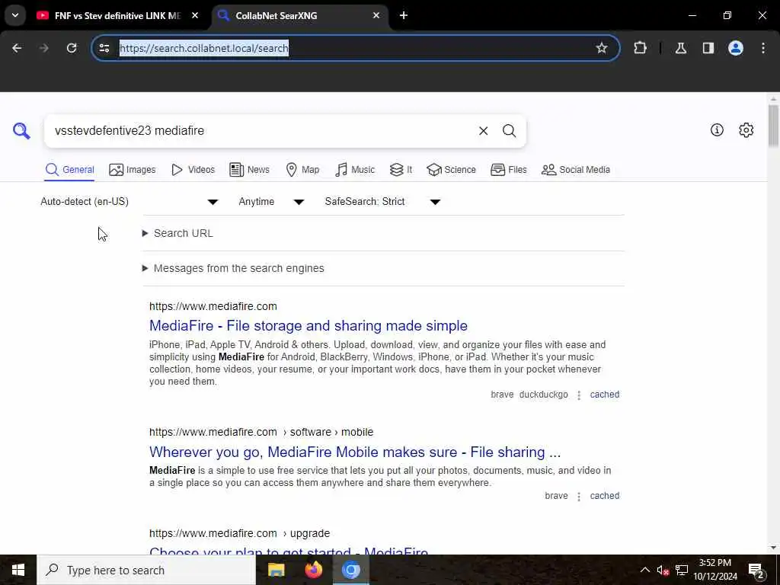Open site information icon in address bar
The width and height of the screenshot is (780, 585).
[x=104, y=48]
